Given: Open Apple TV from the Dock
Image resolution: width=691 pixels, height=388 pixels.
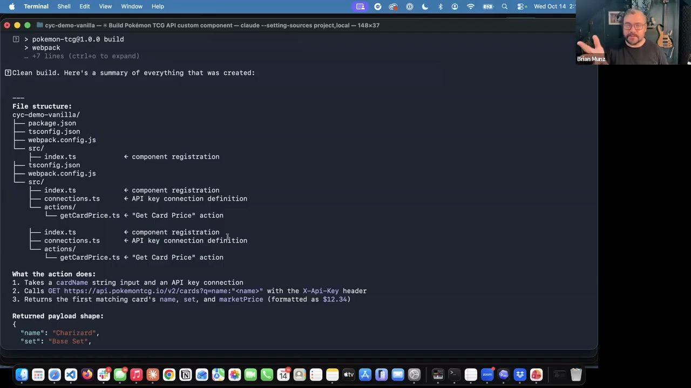Looking at the screenshot, I should pos(349,375).
